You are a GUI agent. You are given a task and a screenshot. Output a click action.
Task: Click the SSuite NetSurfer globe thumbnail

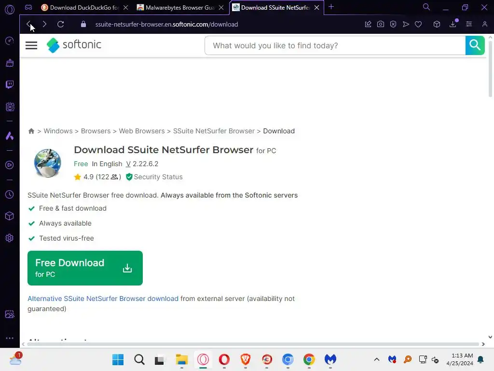pos(48,163)
